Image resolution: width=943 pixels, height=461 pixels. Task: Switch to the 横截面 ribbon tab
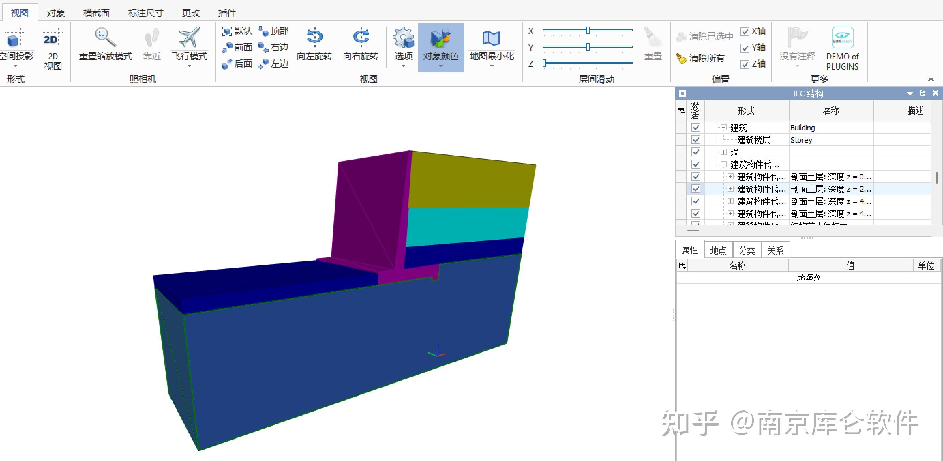[x=96, y=13]
